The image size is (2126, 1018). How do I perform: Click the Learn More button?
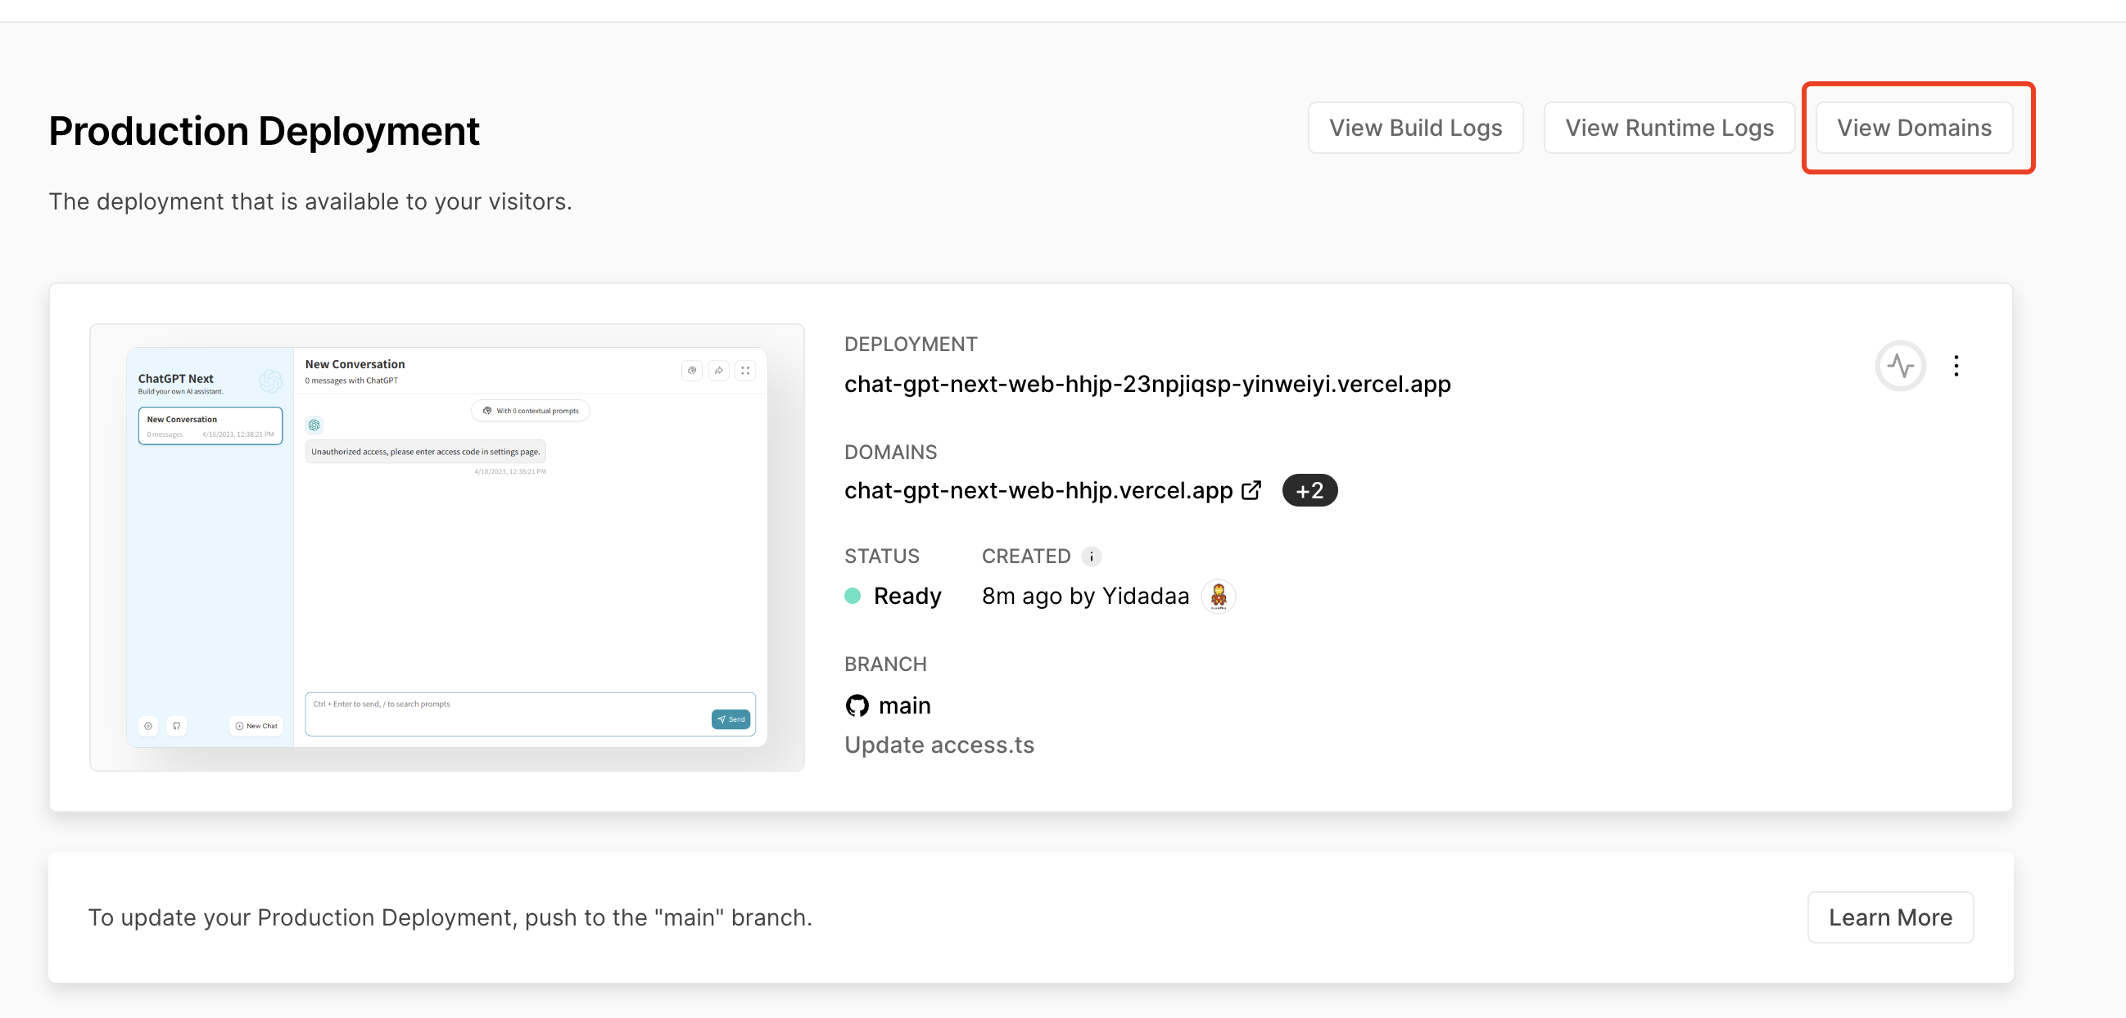pyautogui.click(x=1890, y=917)
